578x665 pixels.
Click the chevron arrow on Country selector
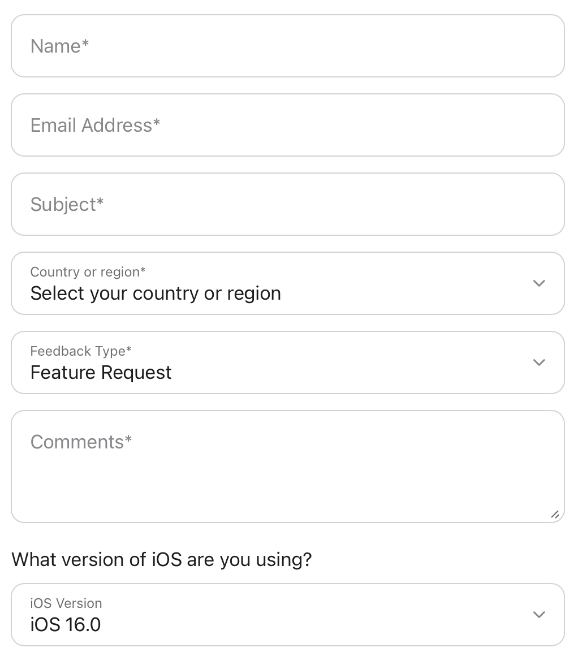coord(539,283)
